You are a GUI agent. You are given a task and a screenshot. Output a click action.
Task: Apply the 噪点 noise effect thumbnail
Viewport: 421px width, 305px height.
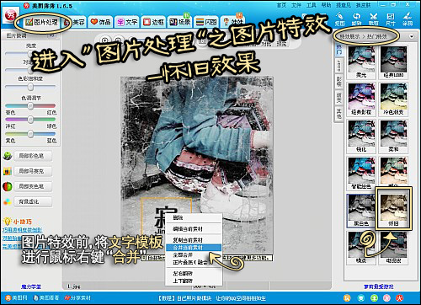[x=361, y=248]
